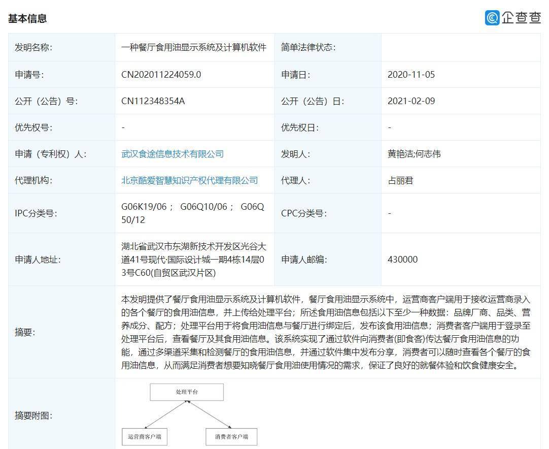The width and height of the screenshot is (549, 449).
Task: Select the IPC分类号 label
Action: pos(36,213)
